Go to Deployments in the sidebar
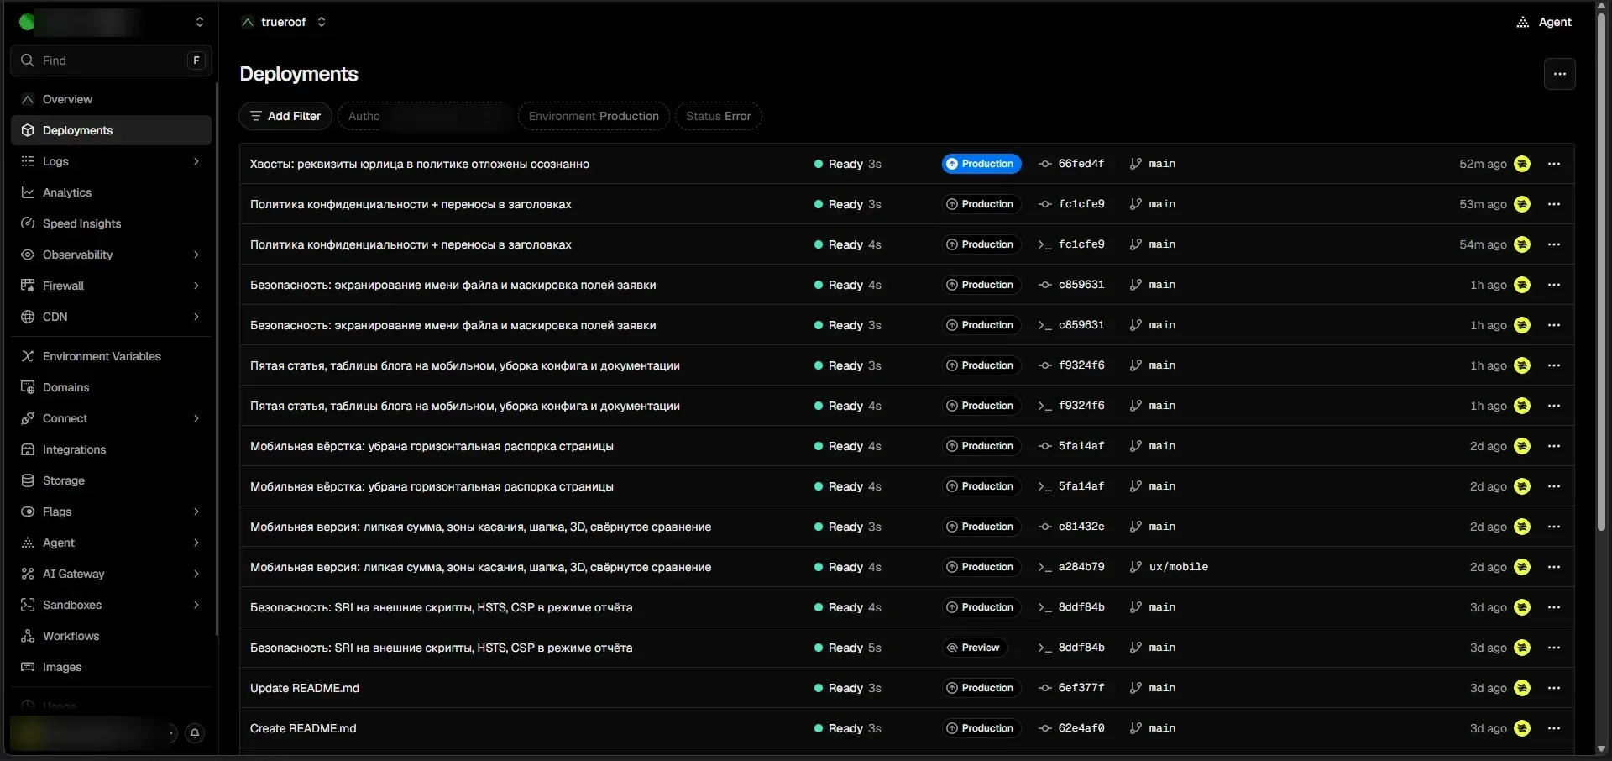Screen dimensions: 1612x761 (111, 130)
